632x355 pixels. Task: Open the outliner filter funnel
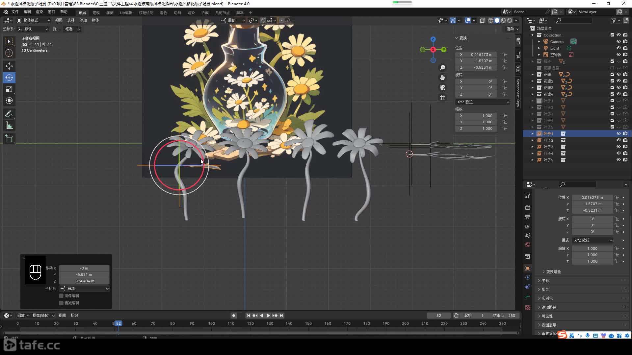[614, 20]
